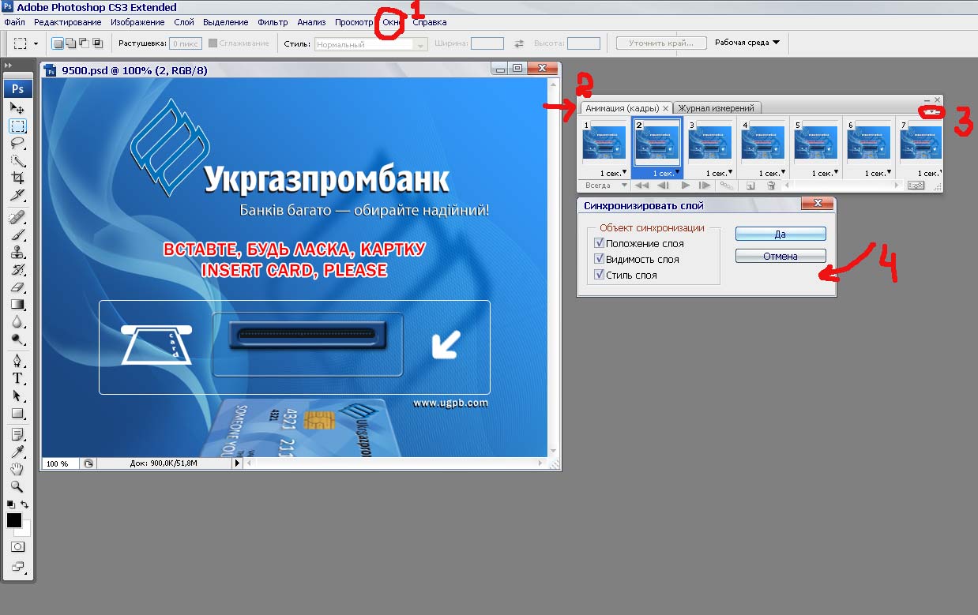The height and width of the screenshot is (615, 978).
Task: Select animation frame 4 thumbnail
Action: [x=762, y=144]
